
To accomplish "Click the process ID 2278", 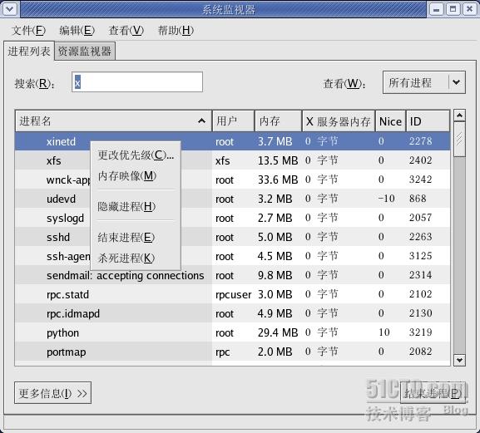I will pyautogui.click(x=421, y=141).
